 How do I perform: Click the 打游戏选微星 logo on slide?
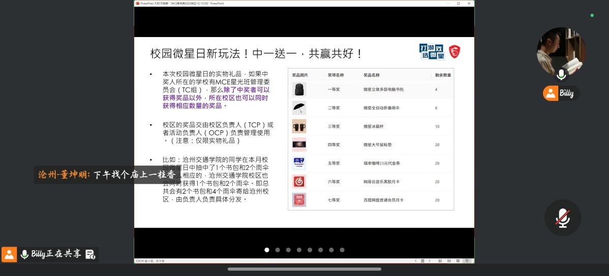(x=432, y=52)
